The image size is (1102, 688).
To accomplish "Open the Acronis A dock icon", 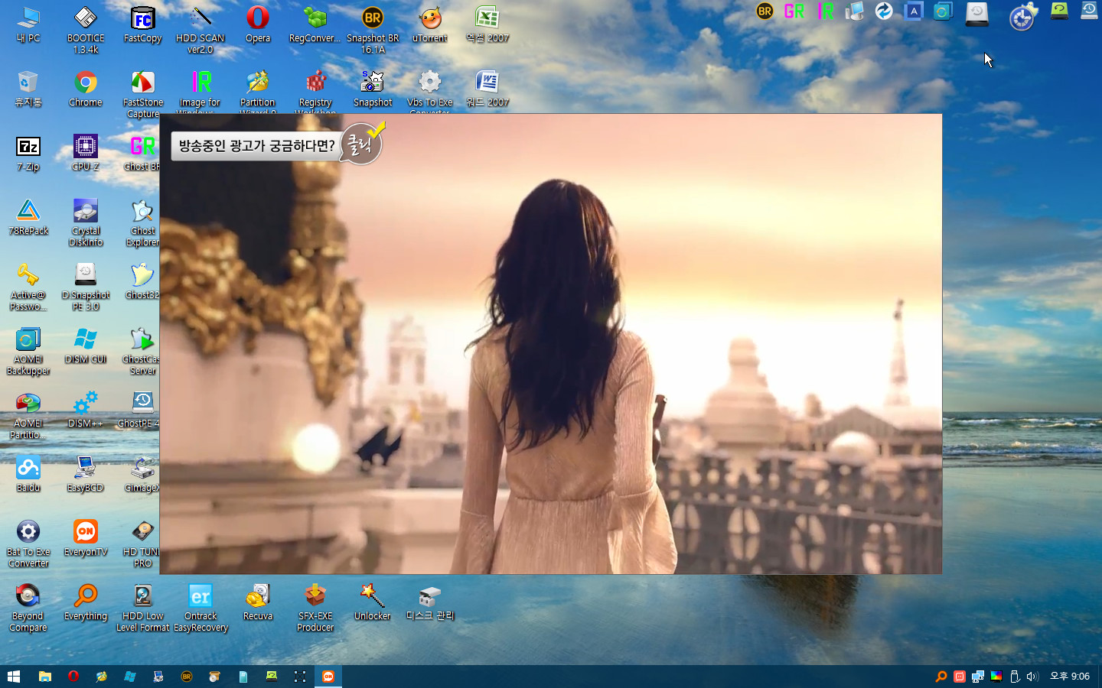I will tap(913, 11).
